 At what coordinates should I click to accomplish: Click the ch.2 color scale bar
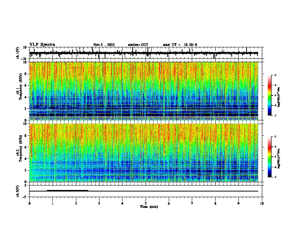pyautogui.click(x=269, y=157)
